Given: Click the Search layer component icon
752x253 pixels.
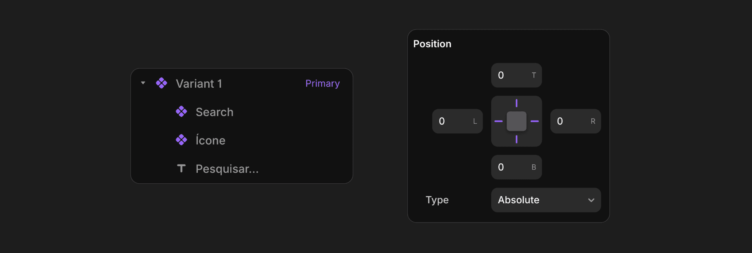Looking at the screenshot, I should click(x=181, y=112).
